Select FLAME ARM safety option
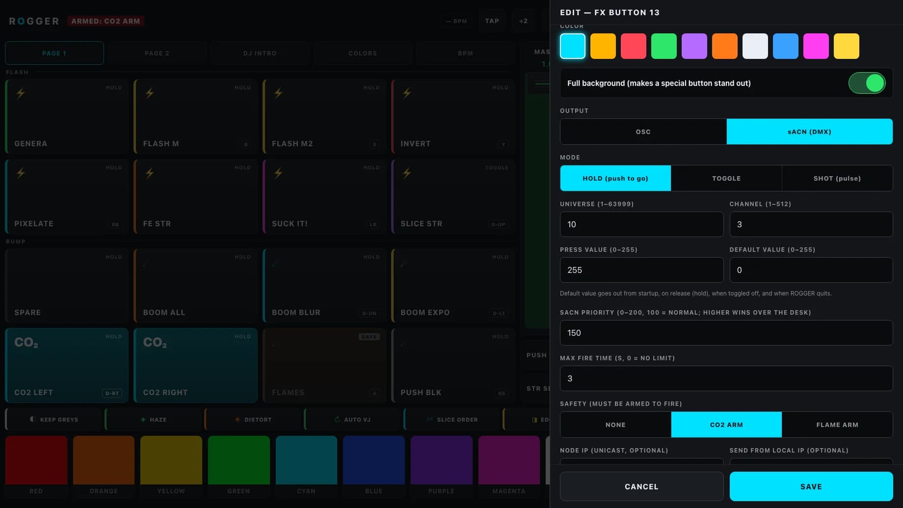This screenshot has height=508, width=903. pos(837,425)
